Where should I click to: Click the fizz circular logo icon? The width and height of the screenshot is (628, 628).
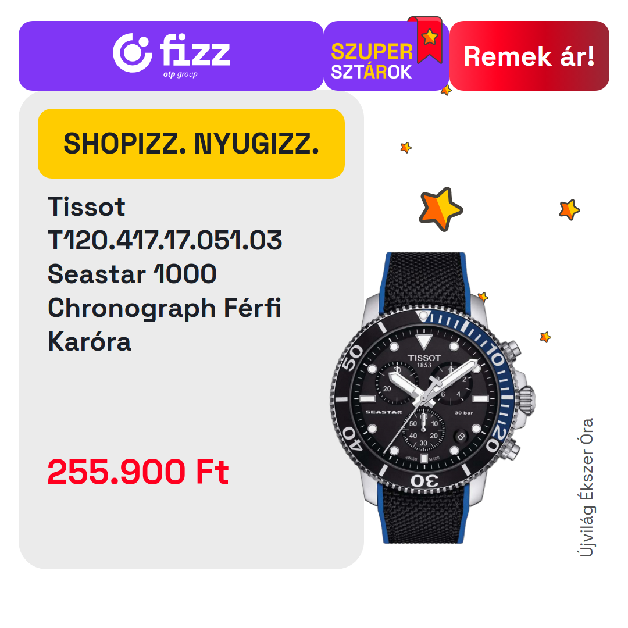(132, 53)
